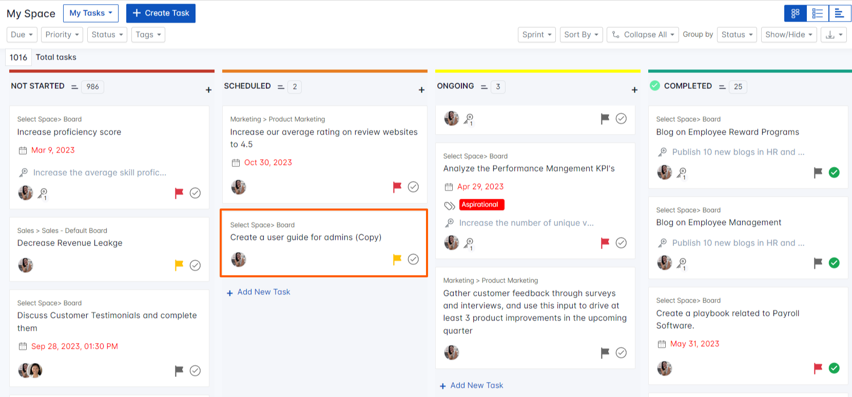852x397 pixels.
Task: Mark Analyze the Performance Mangement KPI's complete
Action: tap(621, 243)
